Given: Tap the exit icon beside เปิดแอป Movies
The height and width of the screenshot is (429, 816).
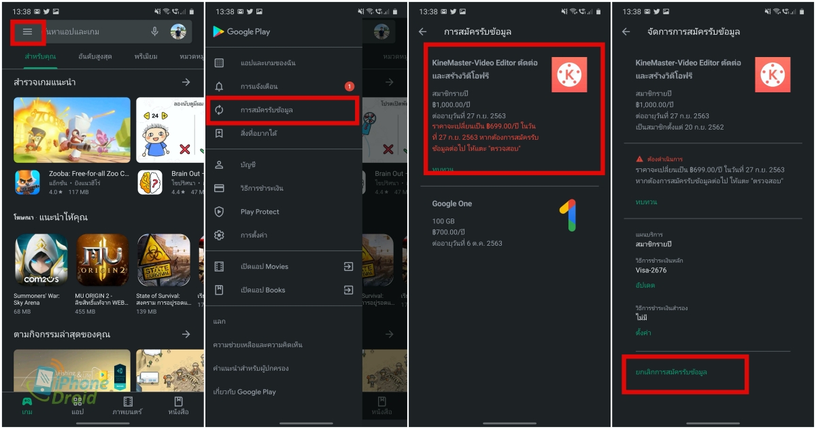Looking at the screenshot, I should click(348, 267).
